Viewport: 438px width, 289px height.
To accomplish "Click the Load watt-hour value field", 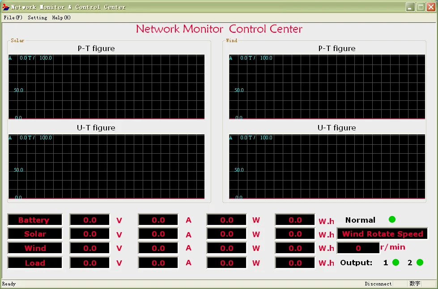I will (295, 263).
